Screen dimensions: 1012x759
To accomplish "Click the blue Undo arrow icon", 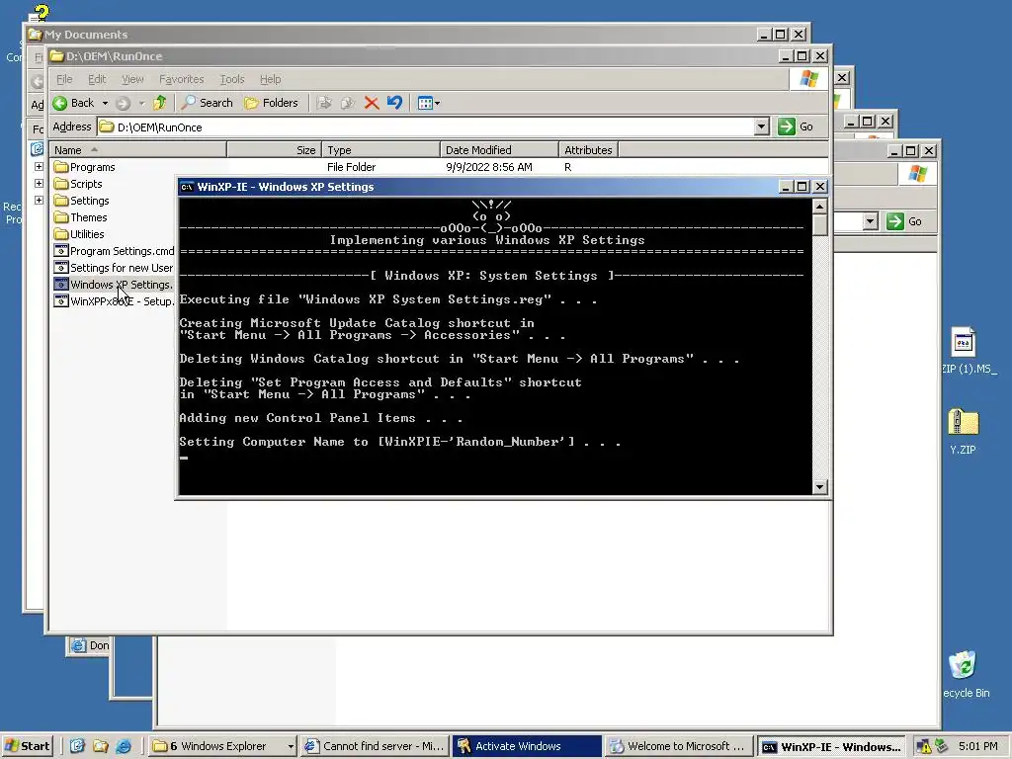I will click(394, 103).
